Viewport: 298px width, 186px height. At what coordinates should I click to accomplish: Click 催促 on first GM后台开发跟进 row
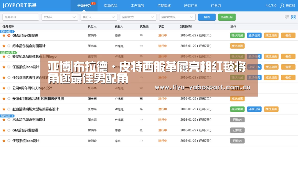[x=288, y=36]
